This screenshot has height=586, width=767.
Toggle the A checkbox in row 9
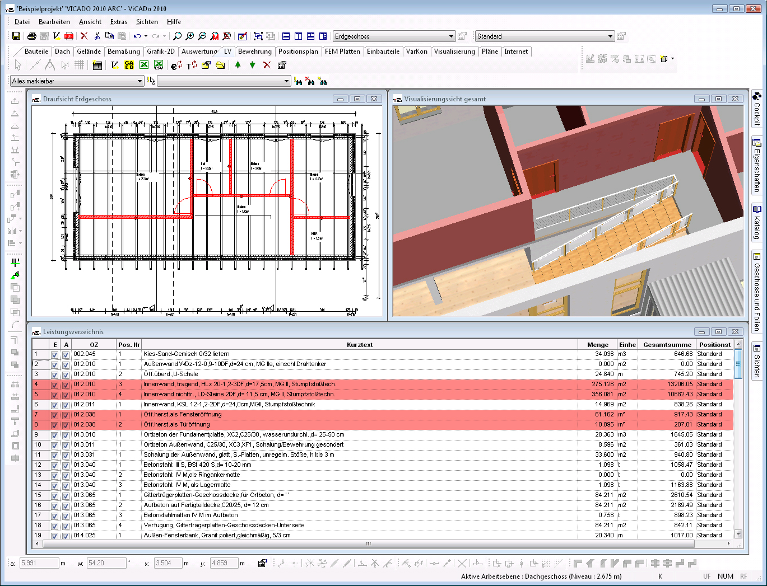[x=66, y=435]
